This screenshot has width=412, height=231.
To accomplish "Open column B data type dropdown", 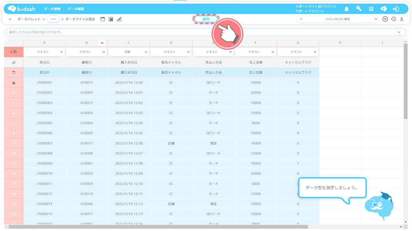I will click(x=86, y=52).
